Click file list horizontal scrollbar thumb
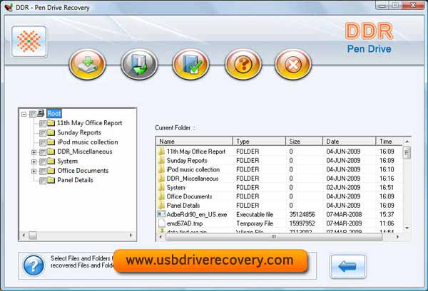The height and width of the screenshot is (291, 428). (274, 237)
